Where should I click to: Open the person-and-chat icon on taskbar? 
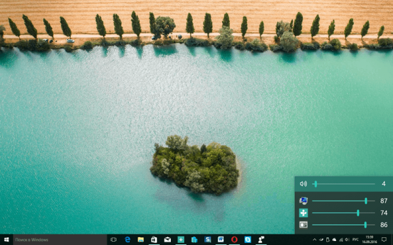pyautogui.click(x=261, y=240)
